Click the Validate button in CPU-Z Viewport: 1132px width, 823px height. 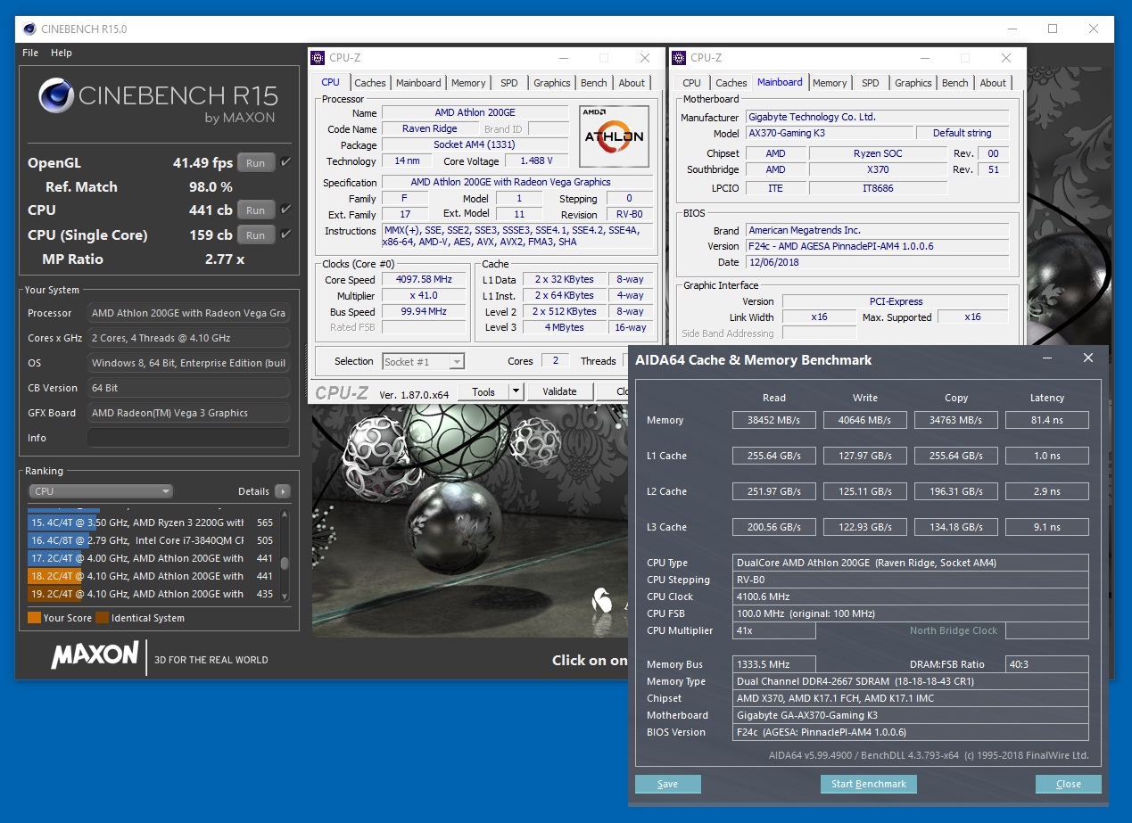click(559, 391)
